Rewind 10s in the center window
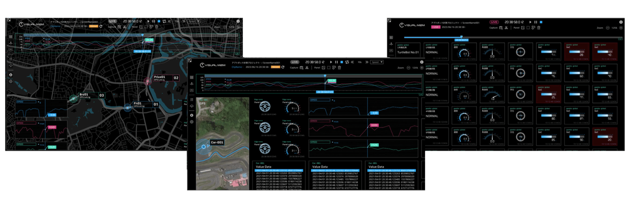This screenshot has width=631, height=208. point(352,62)
